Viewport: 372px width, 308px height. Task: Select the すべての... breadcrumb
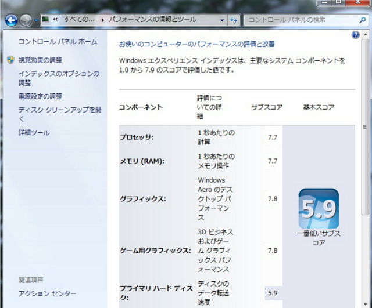click(x=79, y=19)
